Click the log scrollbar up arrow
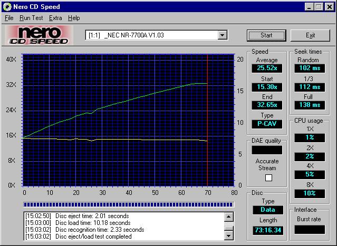337x246 pixels. click(x=229, y=217)
